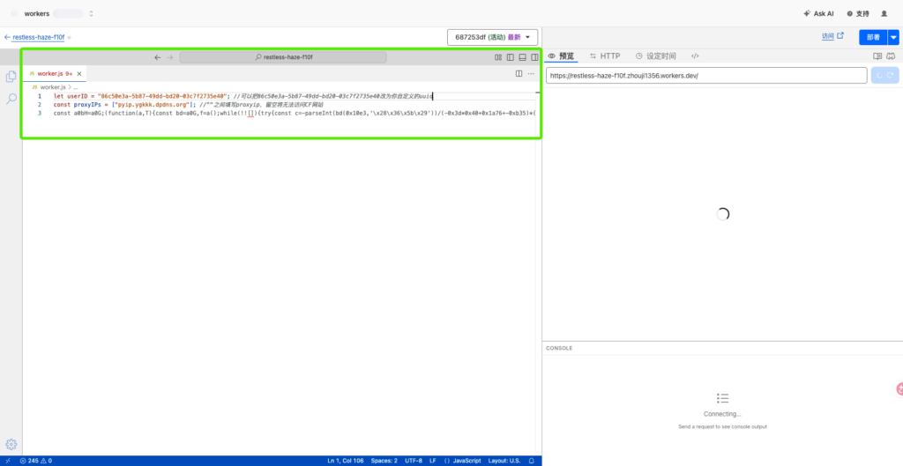Open the 687253df version dropdown

[492, 37]
